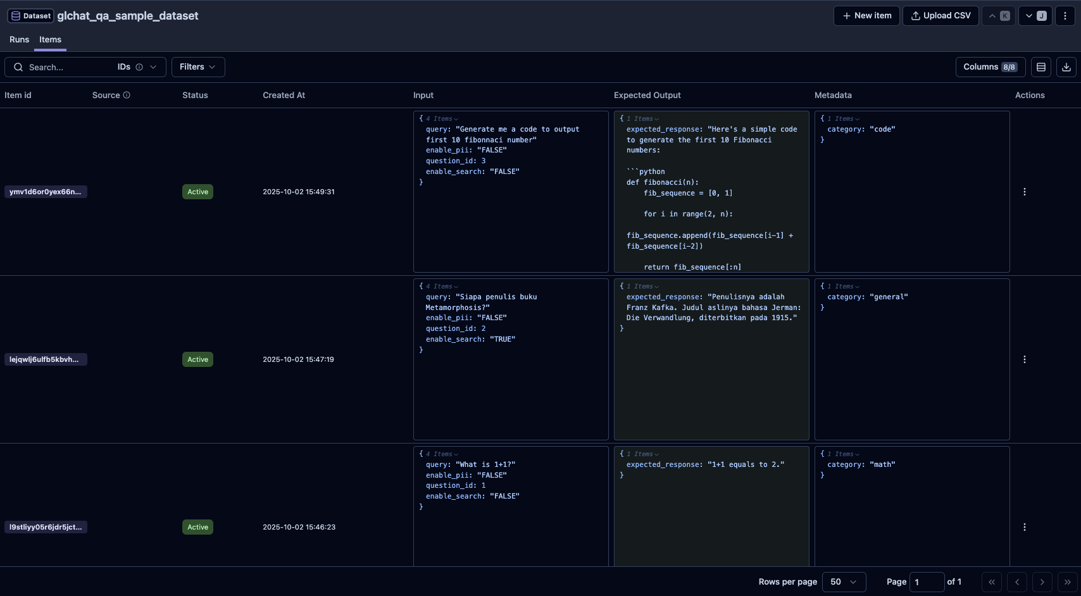Click the page number input field

pyautogui.click(x=926, y=582)
